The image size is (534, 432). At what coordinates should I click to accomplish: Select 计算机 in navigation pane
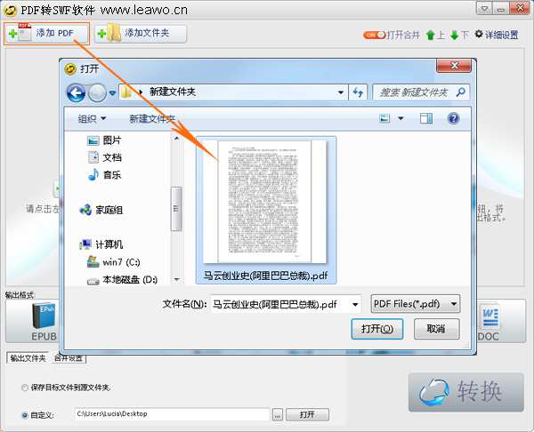(x=101, y=244)
